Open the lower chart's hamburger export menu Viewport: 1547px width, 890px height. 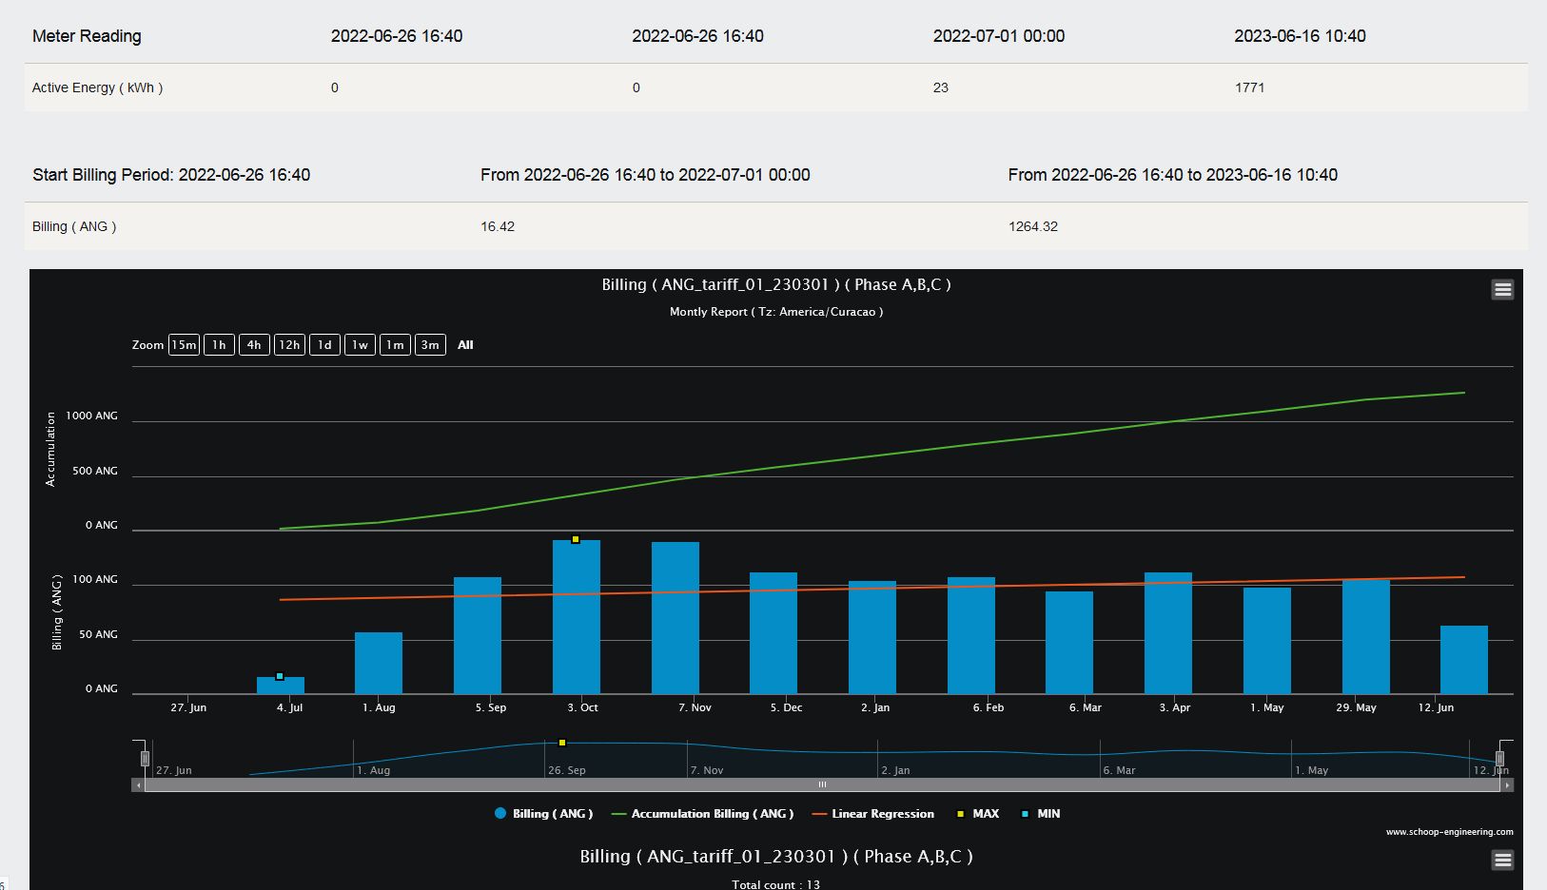click(x=1502, y=861)
